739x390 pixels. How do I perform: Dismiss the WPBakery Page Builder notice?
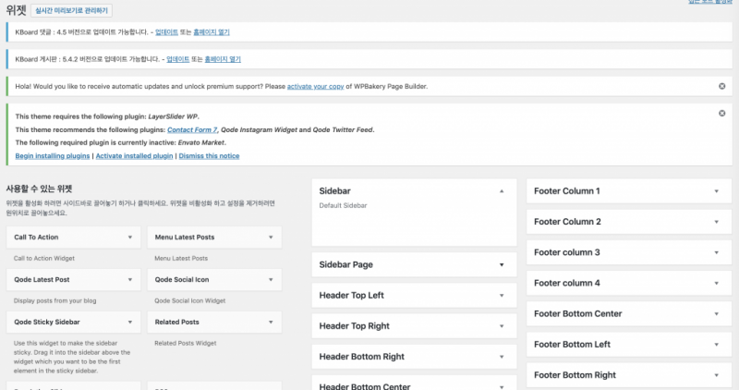[x=721, y=86]
